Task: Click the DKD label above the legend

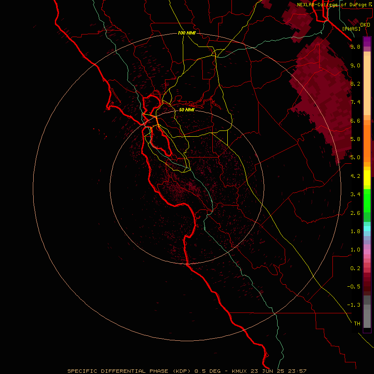Action: pyautogui.click(x=365, y=25)
